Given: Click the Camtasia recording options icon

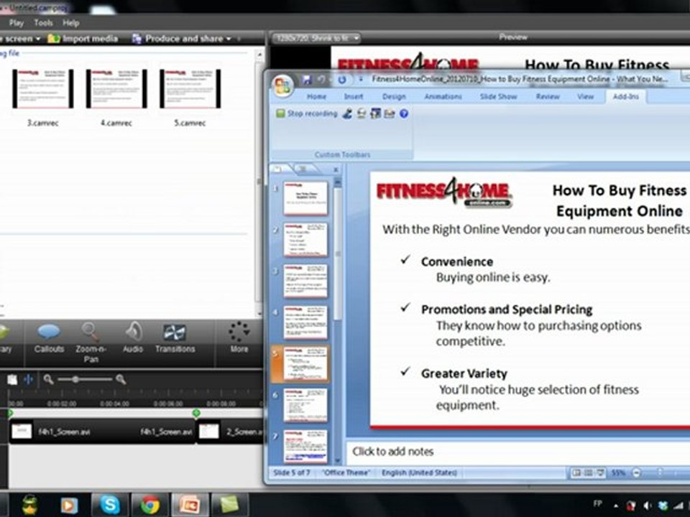Looking at the screenshot, I should click(390, 114).
